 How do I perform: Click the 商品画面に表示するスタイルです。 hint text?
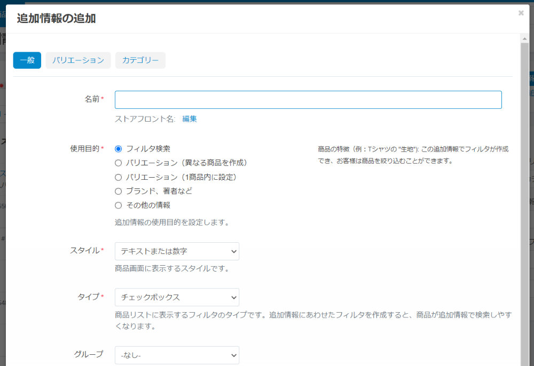pyautogui.click(x=172, y=268)
